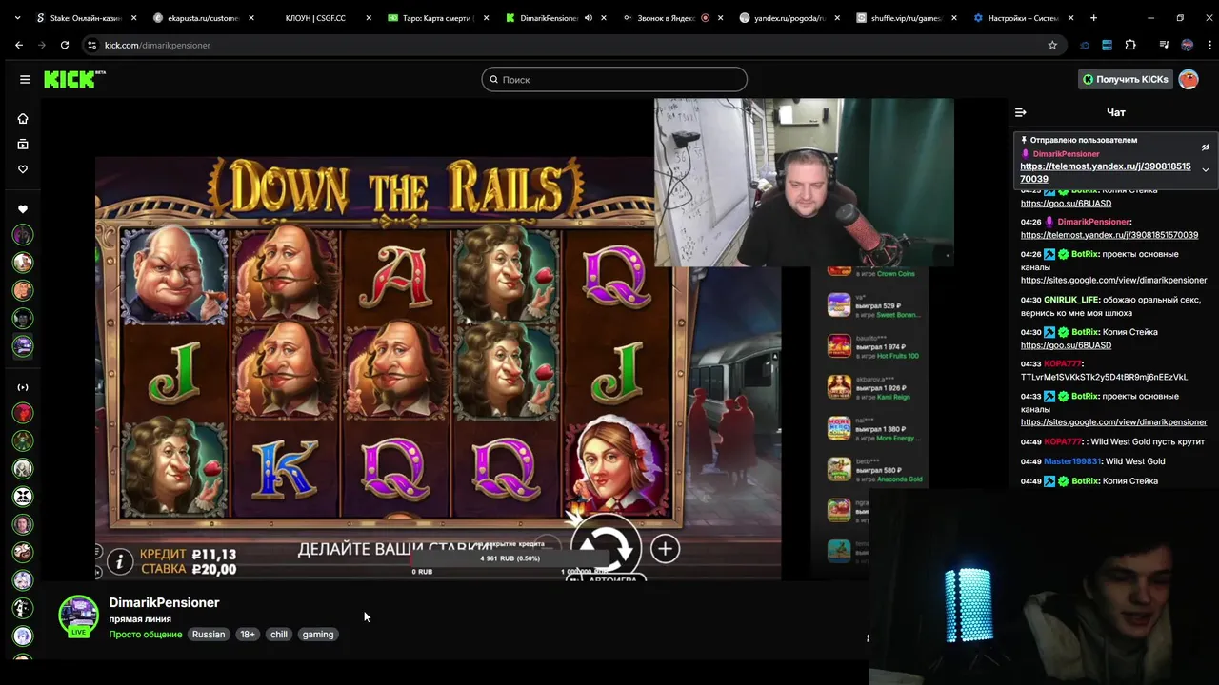Switch to the Настройки settings tab
This screenshot has width=1219, height=685.
click(1024, 17)
